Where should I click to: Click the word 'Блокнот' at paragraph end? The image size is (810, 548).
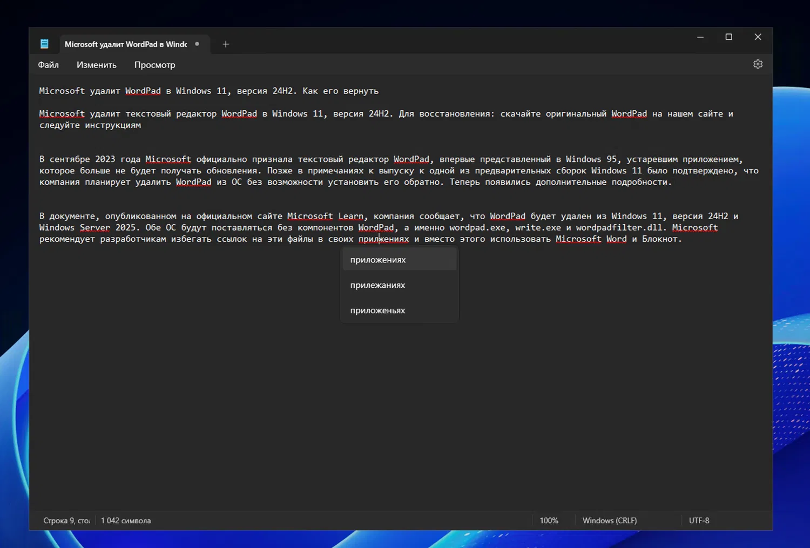point(659,239)
